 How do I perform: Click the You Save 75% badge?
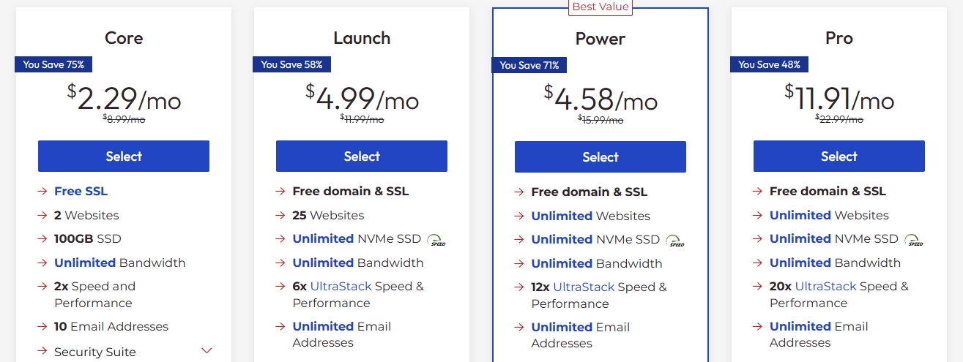pos(53,64)
